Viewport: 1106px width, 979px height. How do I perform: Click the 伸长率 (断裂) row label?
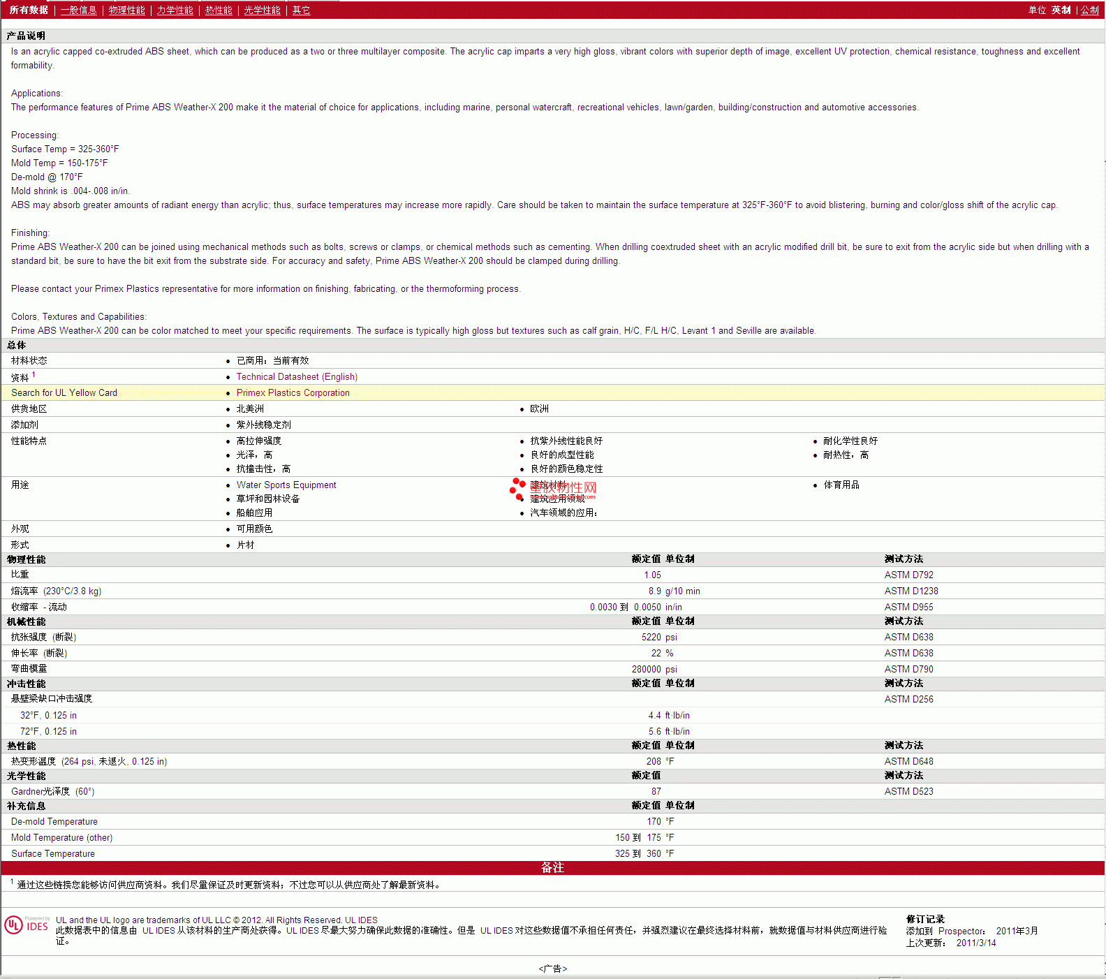coord(39,653)
